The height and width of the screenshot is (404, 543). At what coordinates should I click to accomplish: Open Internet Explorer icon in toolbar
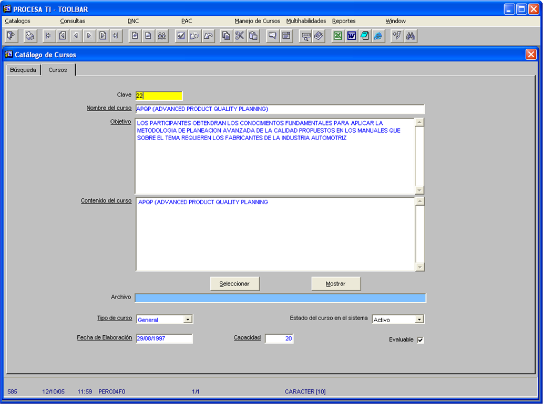pyautogui.click(x=378, y=36)
